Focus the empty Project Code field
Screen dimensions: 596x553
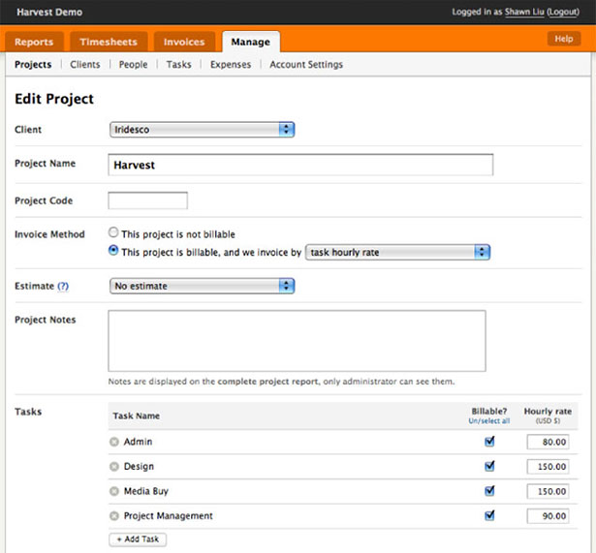(x=148, y=200)
